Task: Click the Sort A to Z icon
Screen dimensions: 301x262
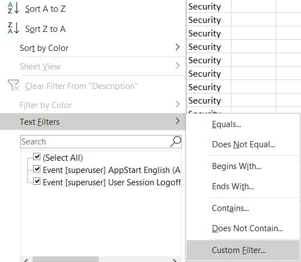Action: tap(13, 8)
